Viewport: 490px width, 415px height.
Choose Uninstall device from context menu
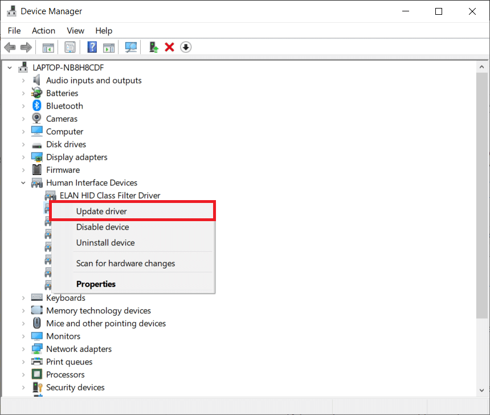105,243
